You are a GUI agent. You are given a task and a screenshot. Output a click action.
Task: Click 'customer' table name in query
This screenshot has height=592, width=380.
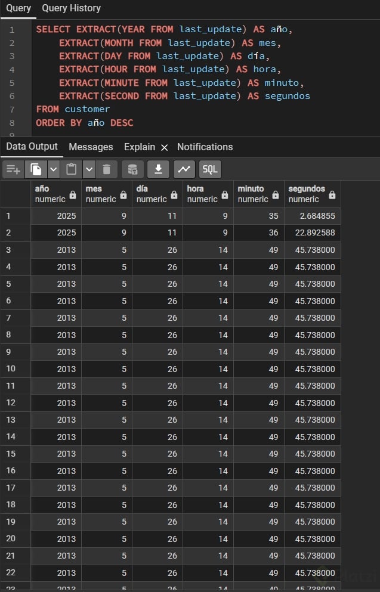[x=87, y=109]
